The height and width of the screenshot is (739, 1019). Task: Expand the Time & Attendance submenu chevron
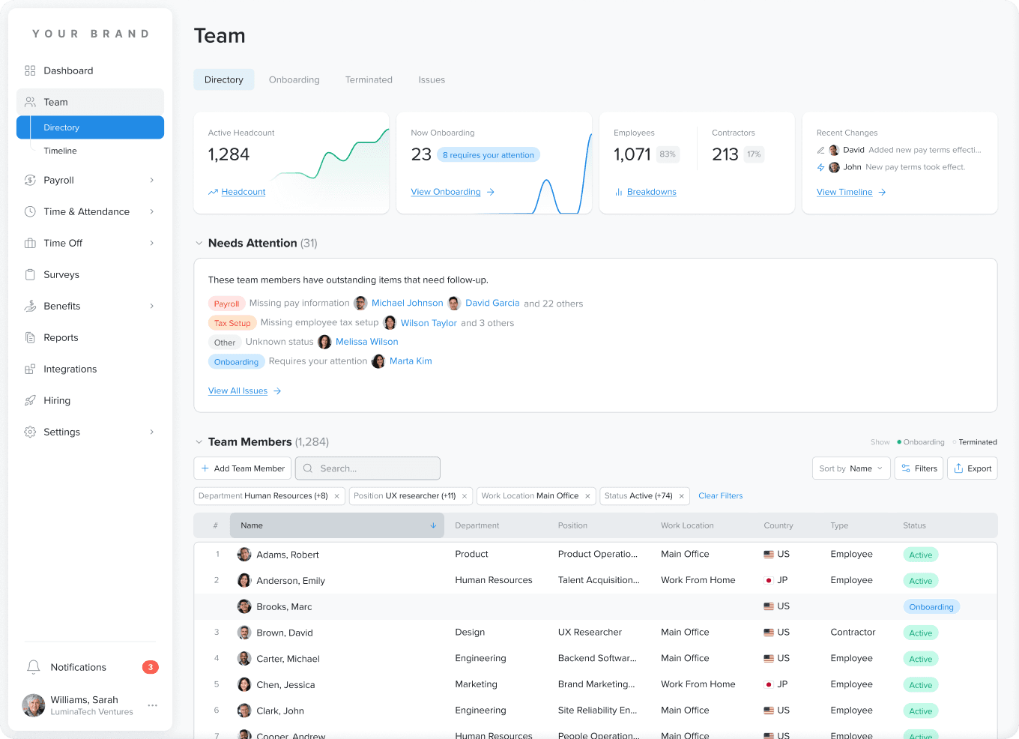point(151,211)
